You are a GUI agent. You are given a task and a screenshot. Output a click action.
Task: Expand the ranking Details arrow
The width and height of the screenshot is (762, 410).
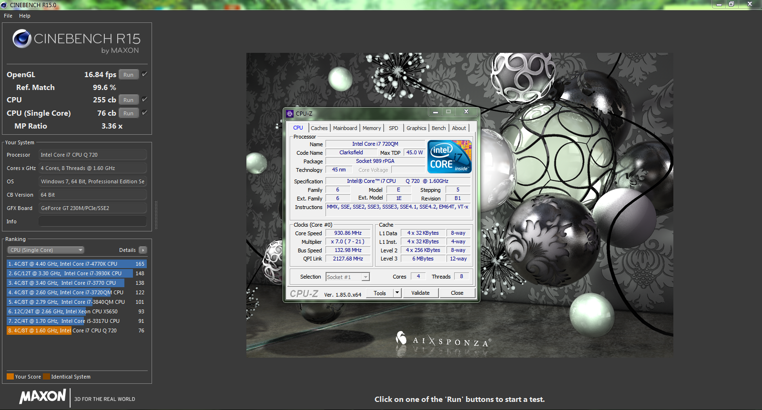click(x=143, y=250)
